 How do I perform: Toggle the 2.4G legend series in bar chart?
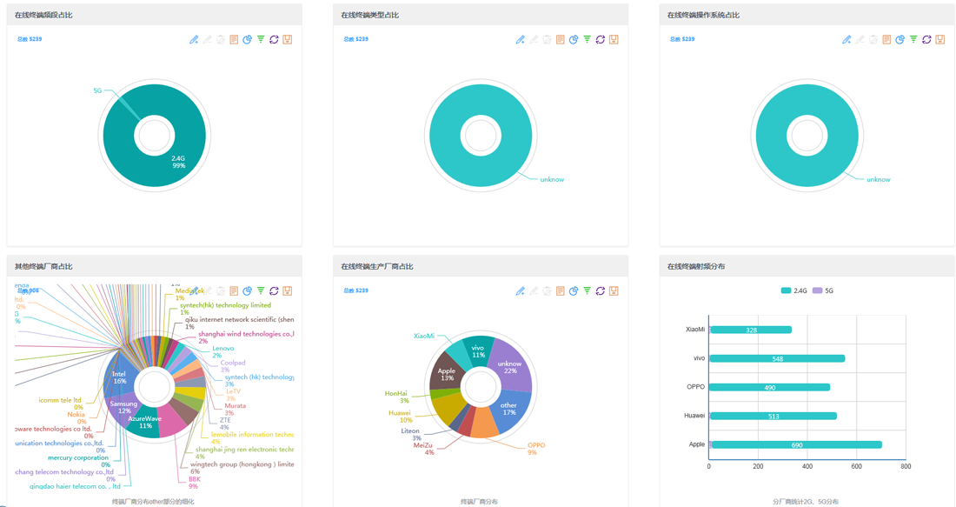pyautogui.click(x=793, y=290)
